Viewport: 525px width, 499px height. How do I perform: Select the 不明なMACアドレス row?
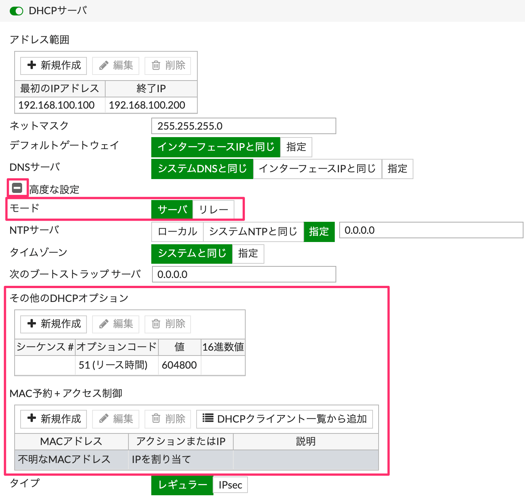click(x=64, y=460)
